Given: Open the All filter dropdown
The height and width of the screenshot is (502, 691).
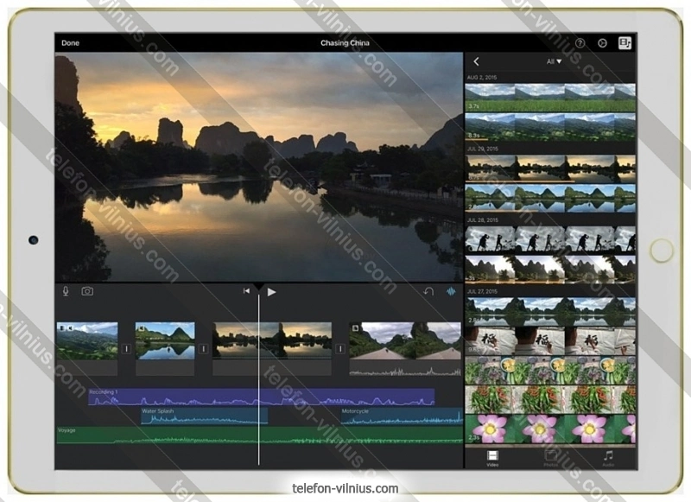Looking at the screenshot, I should (x=554, y=61).
